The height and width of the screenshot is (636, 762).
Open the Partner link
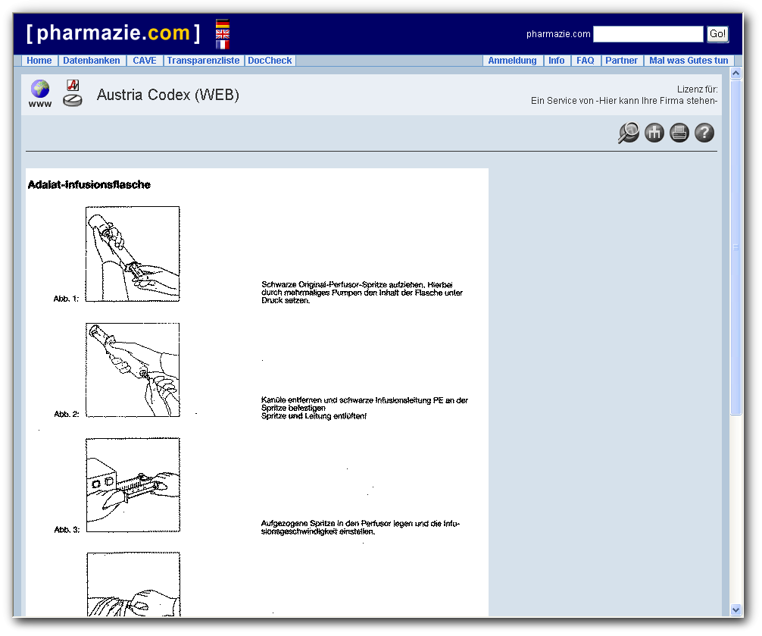click(x=622, y=61)
